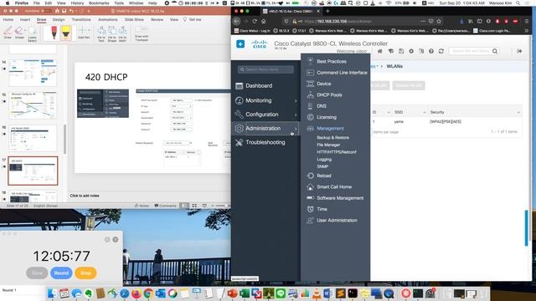Expand the Administration submenu arrow

(296, 128)
